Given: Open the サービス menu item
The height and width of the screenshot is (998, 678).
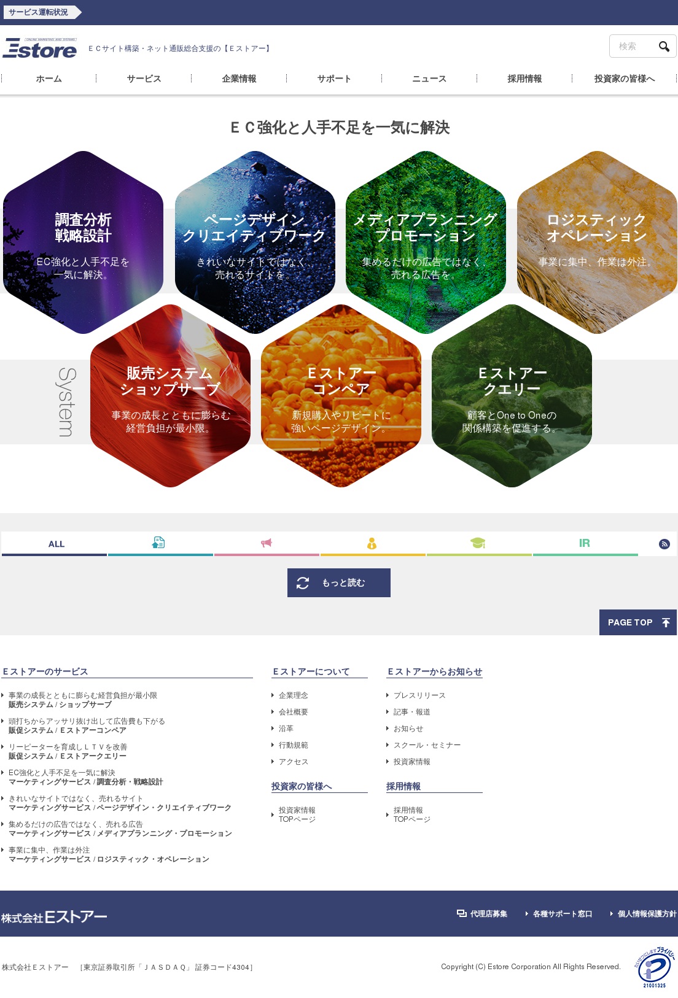Looking at the screenshot, I should (x=144, y=79).
